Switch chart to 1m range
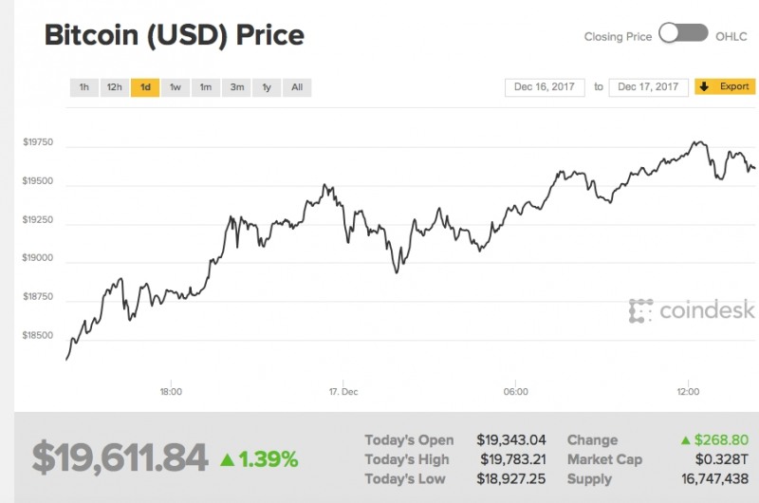 pos(205,87)
